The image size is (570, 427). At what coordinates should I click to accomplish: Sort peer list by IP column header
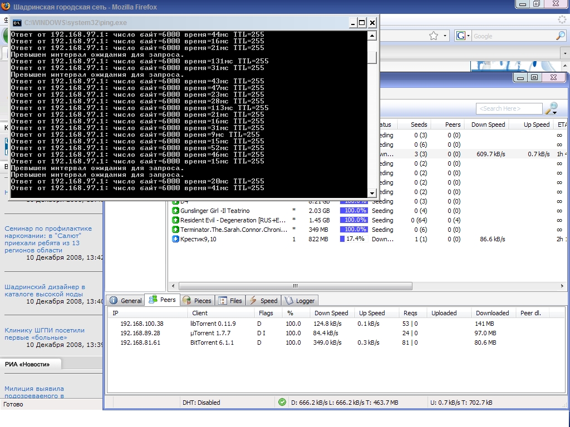click(x=148, y=313)
